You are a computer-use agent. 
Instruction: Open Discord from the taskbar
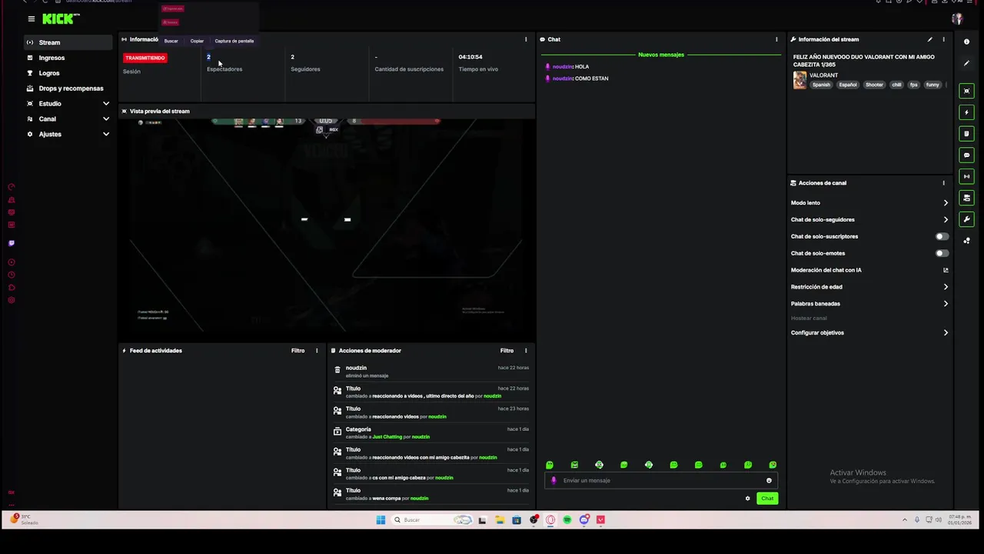(584, 520)
